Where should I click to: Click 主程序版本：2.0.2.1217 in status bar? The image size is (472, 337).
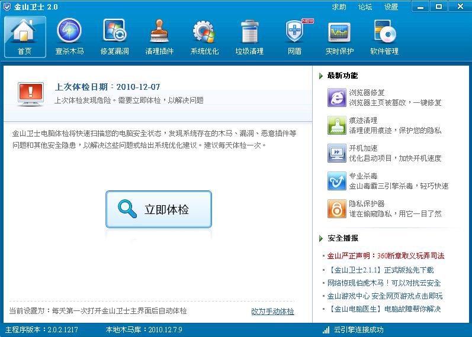coord(41,330)
